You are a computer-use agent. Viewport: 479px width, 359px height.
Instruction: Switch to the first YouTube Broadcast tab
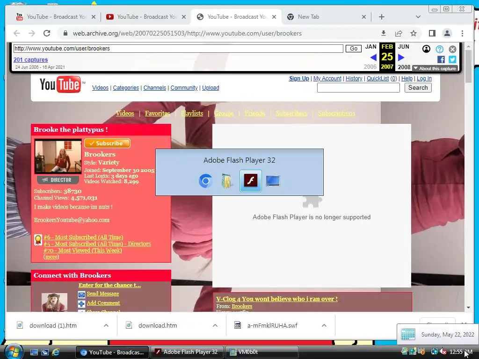pos(56,17)
